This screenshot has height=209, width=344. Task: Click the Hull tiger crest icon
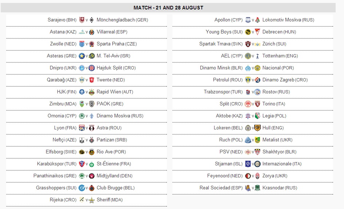click(257, 128)
